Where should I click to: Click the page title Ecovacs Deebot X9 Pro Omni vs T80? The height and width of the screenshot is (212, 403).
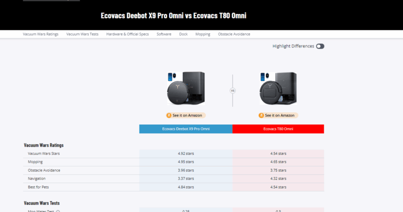pos(174,15)
